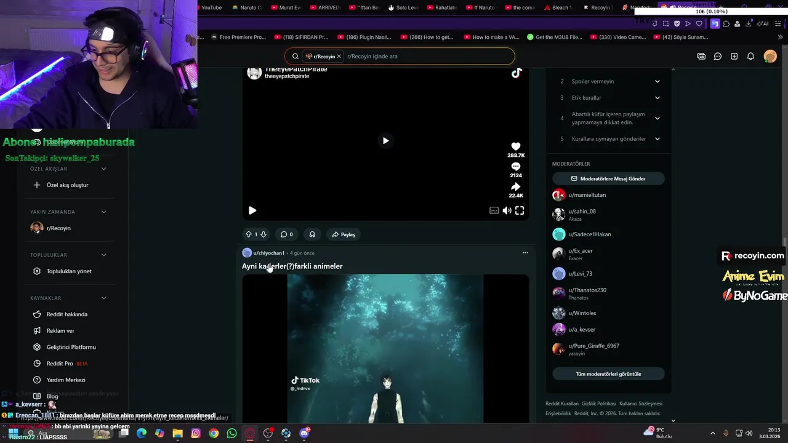Open moderator u/Levi_73 profile
Viewport: 788px width, 443px height.
(x=580, y=274)
